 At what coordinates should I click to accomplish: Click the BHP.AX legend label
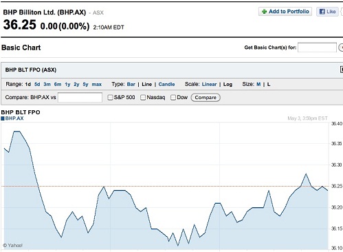[14, 118]
